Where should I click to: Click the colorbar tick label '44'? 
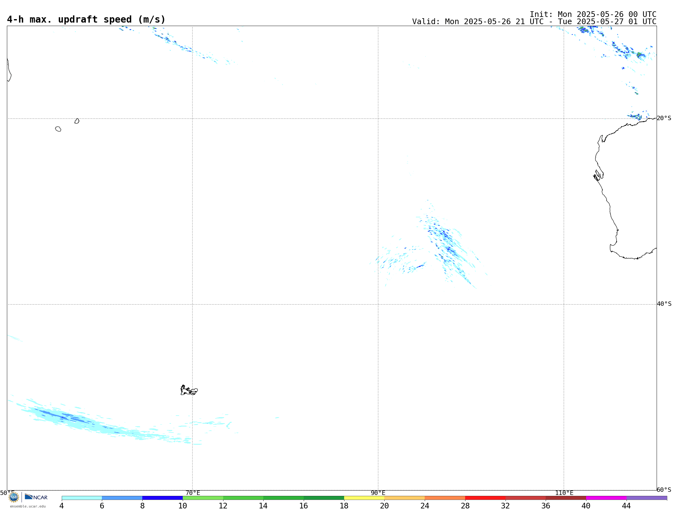tap(627, 506)
